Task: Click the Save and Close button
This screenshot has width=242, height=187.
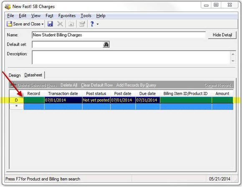Action: [23, 24]
